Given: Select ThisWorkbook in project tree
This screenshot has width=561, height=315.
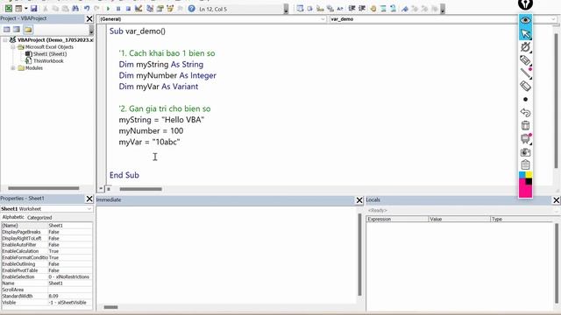Looking at the screenshot, I should tap(48, 61).
